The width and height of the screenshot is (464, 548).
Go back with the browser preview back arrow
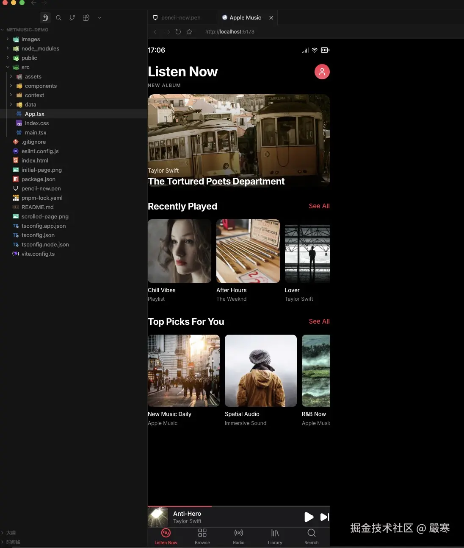tap(156, 32)
